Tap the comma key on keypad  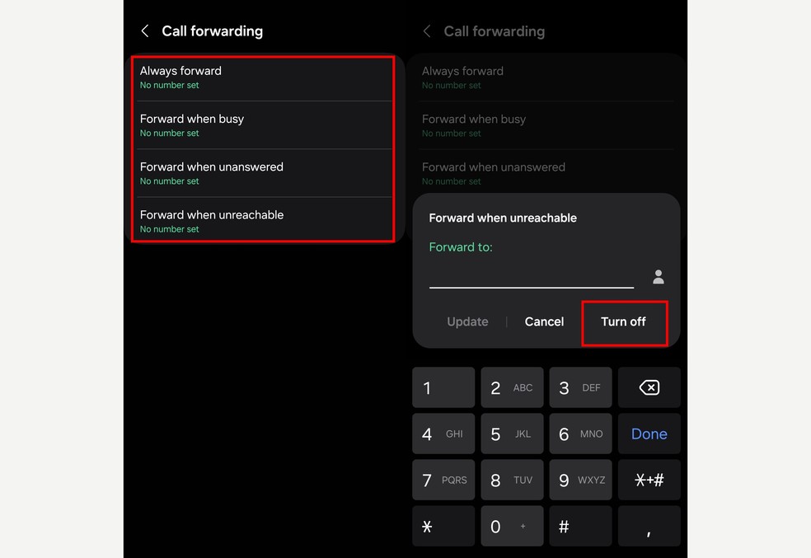pyautogui.click(x=649, y=526)
